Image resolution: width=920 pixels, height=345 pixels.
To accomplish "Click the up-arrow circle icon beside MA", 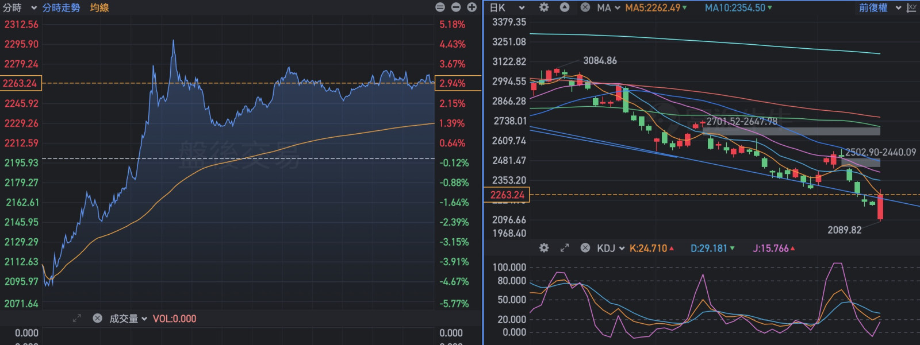I will pyautogui.click(x=565, y=7).
